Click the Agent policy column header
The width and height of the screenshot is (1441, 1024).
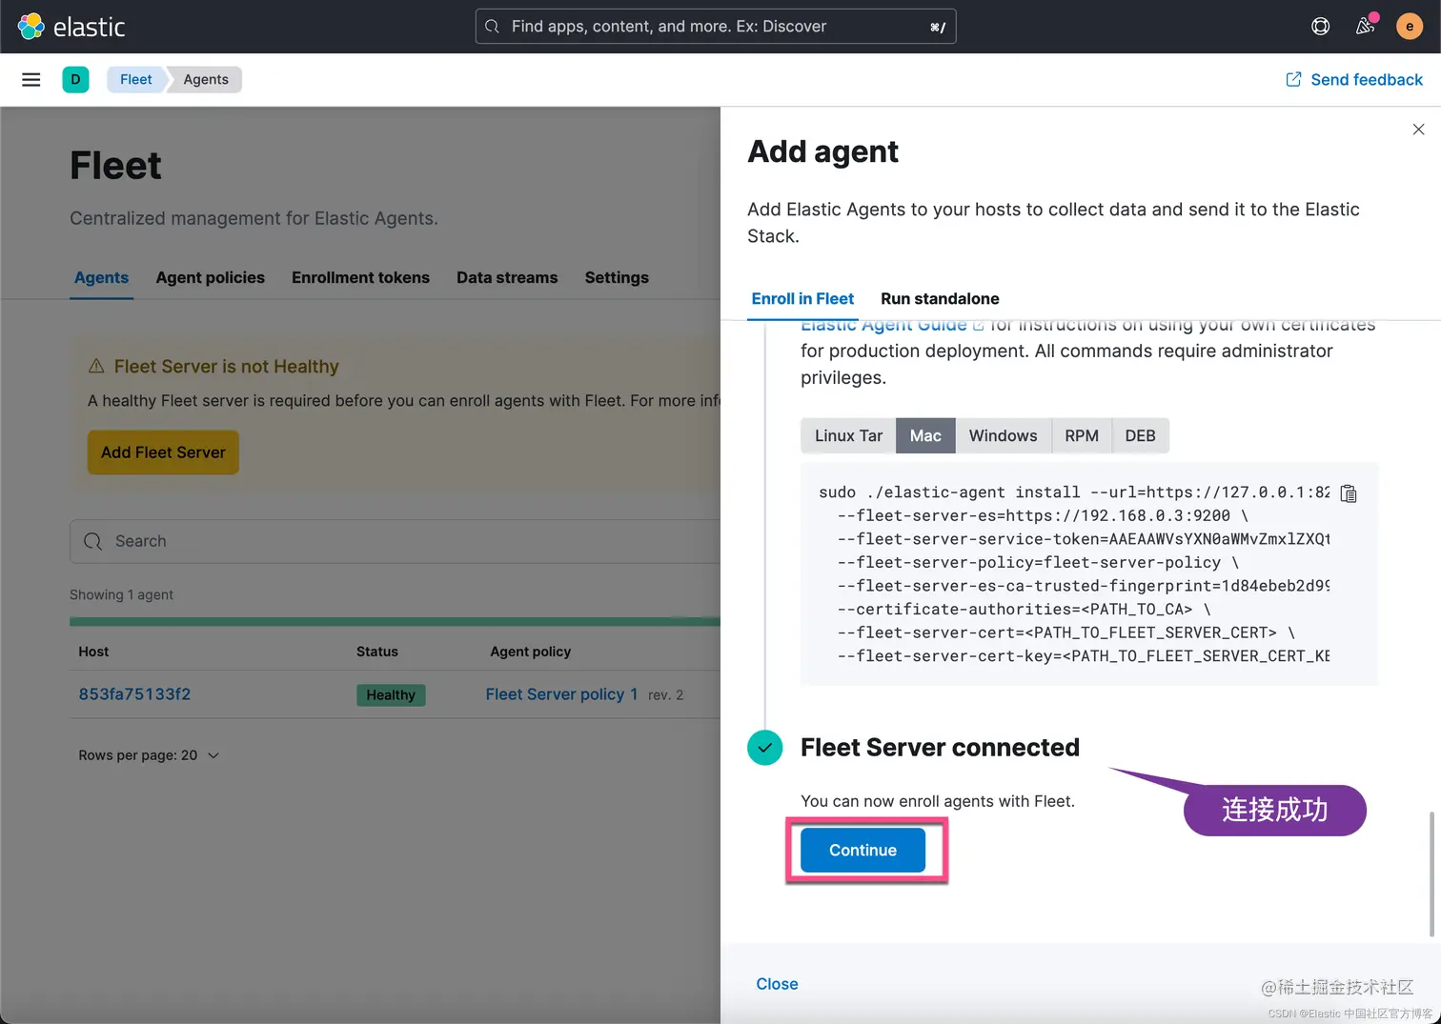click(x=530, y=652)
